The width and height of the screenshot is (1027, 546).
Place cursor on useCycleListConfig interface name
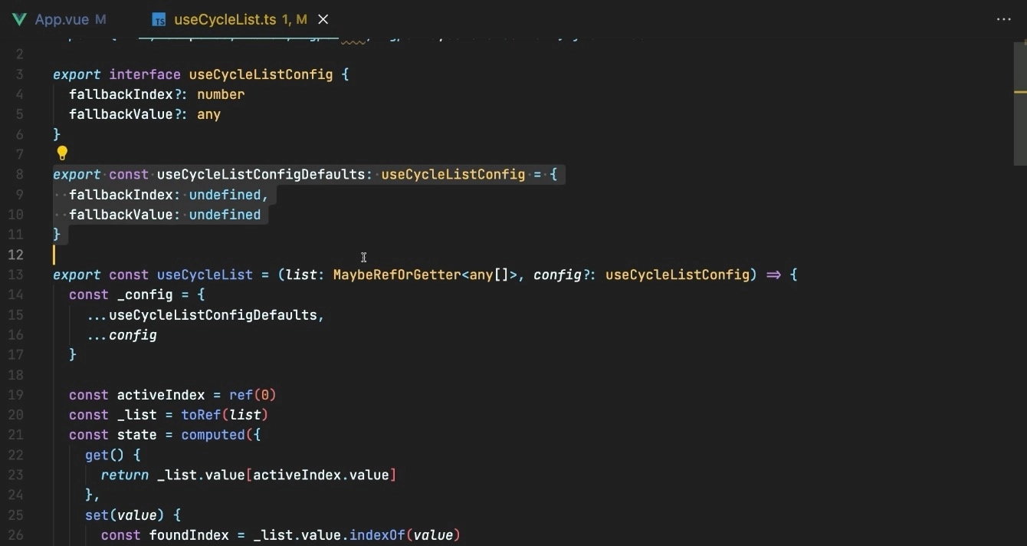(261, 74)
